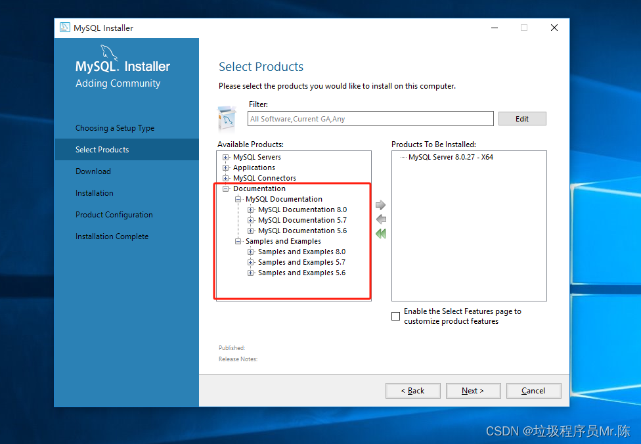The width and height of the screenshot is (641, 444).
Task: Select the Documentation label
Action: pos(259,189)
